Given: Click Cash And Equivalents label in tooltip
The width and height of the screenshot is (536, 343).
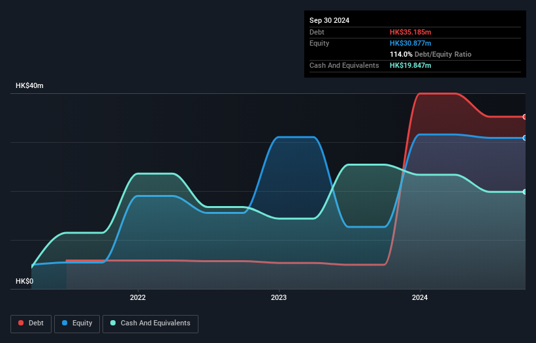Looking at the screenshot, I should [344, 65].
